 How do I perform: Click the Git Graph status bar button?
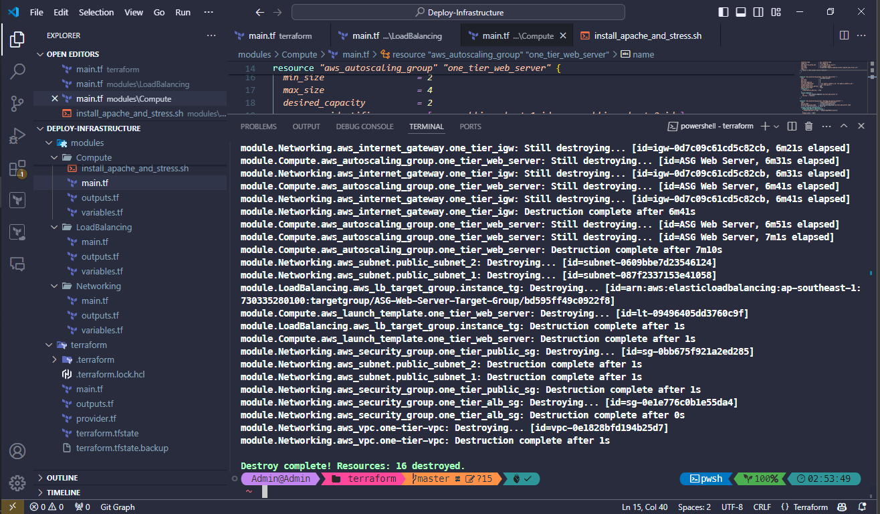[x=118, y=507]
